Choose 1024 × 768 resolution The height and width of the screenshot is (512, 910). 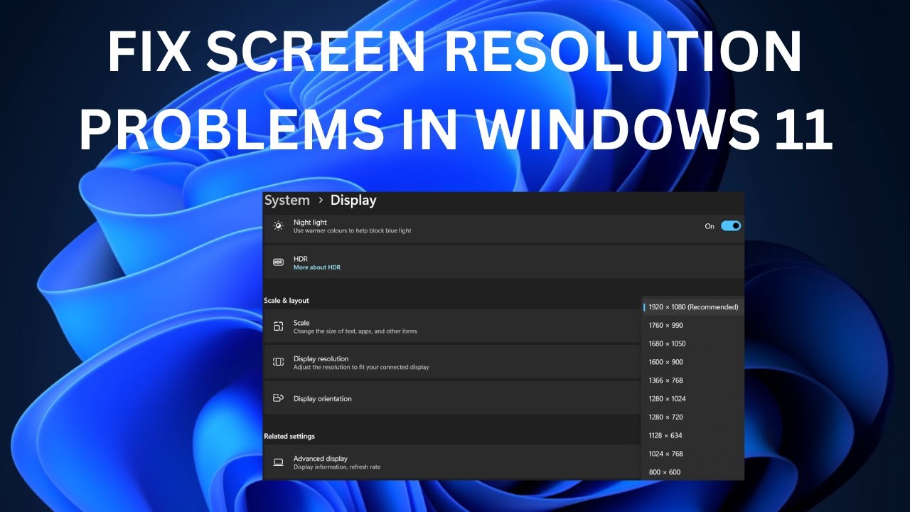click(693, 454)
